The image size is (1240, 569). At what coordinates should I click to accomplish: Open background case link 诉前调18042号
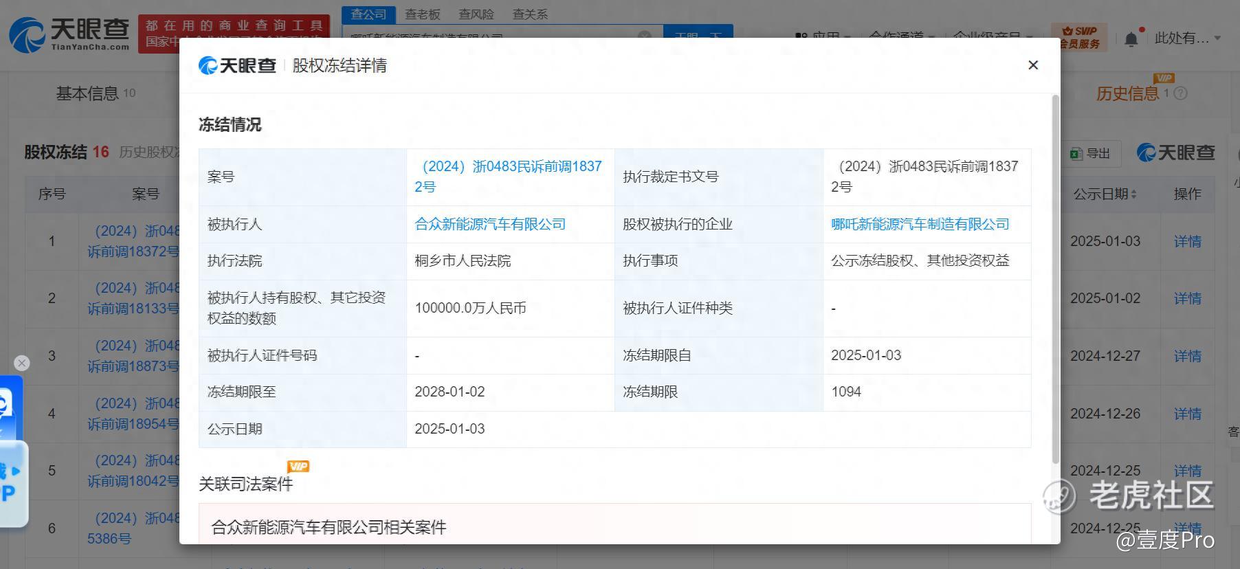(x=133, y=471)
